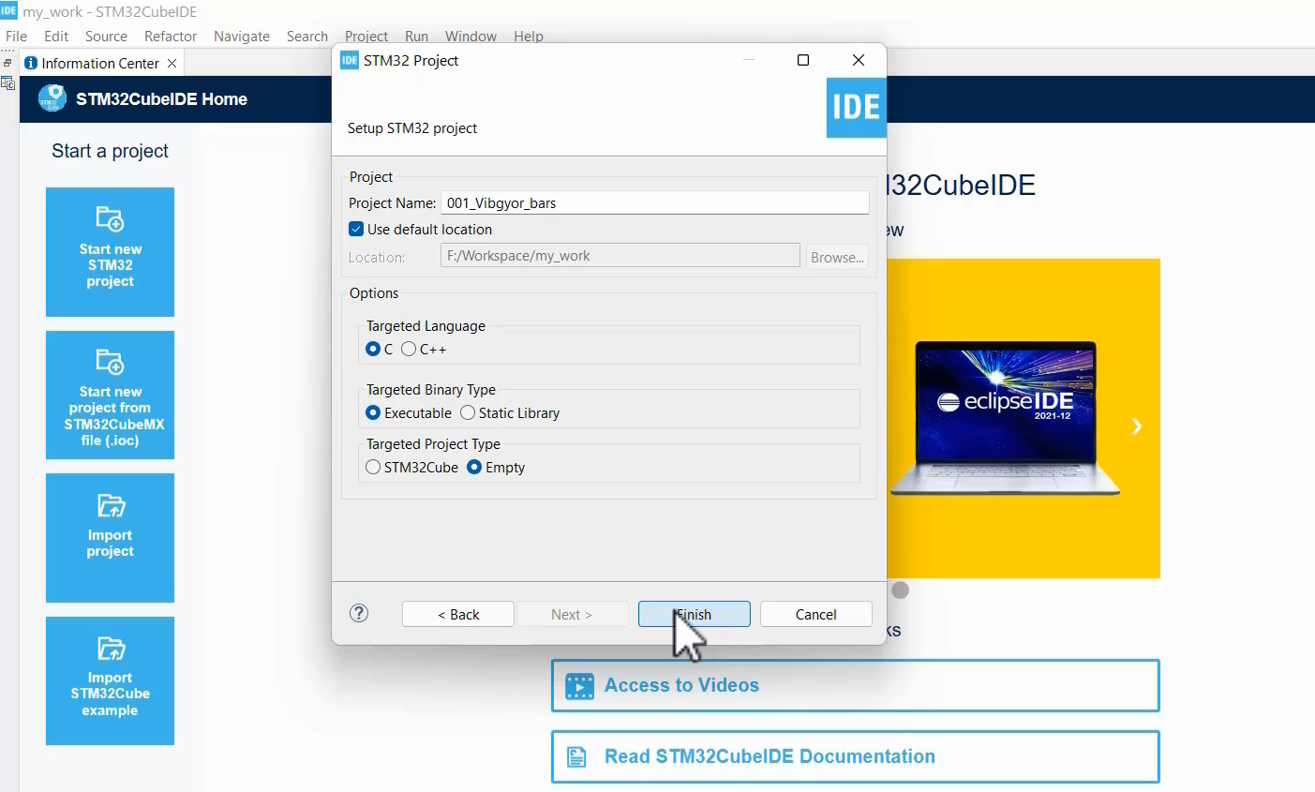Close the Information Center tab
This screenshot has width=1315, height=792.
[172, 63]
